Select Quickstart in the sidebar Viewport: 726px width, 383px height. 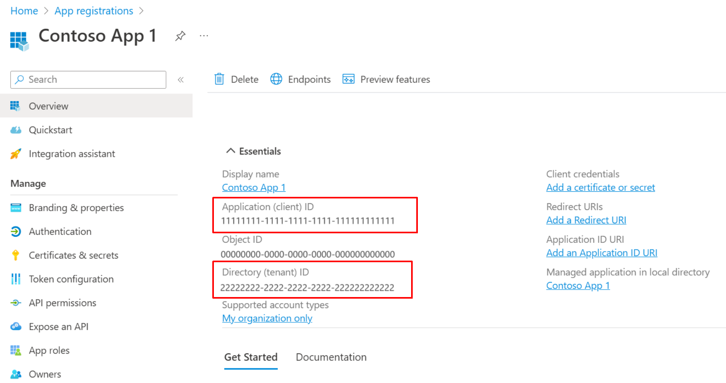pos(50,130)
